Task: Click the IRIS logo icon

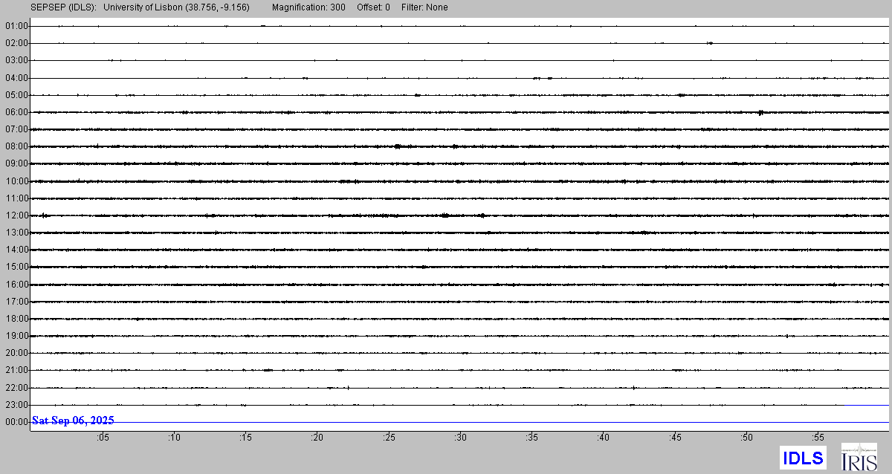Action: (x=859, y=457)
